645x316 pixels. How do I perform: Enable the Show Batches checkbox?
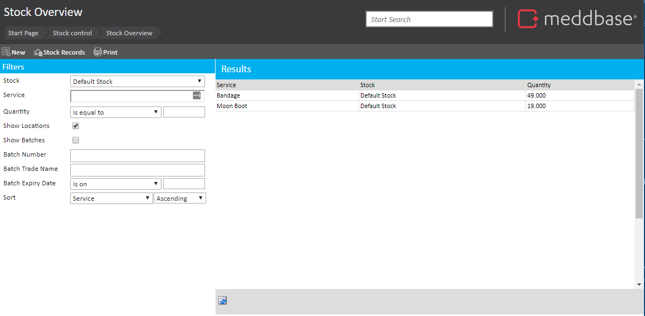coord(76,140)
